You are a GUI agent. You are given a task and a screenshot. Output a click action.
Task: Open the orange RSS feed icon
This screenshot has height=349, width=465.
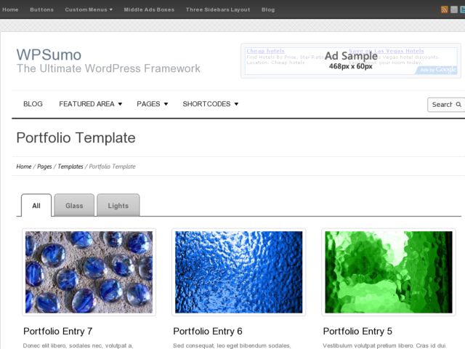point(444,9)
